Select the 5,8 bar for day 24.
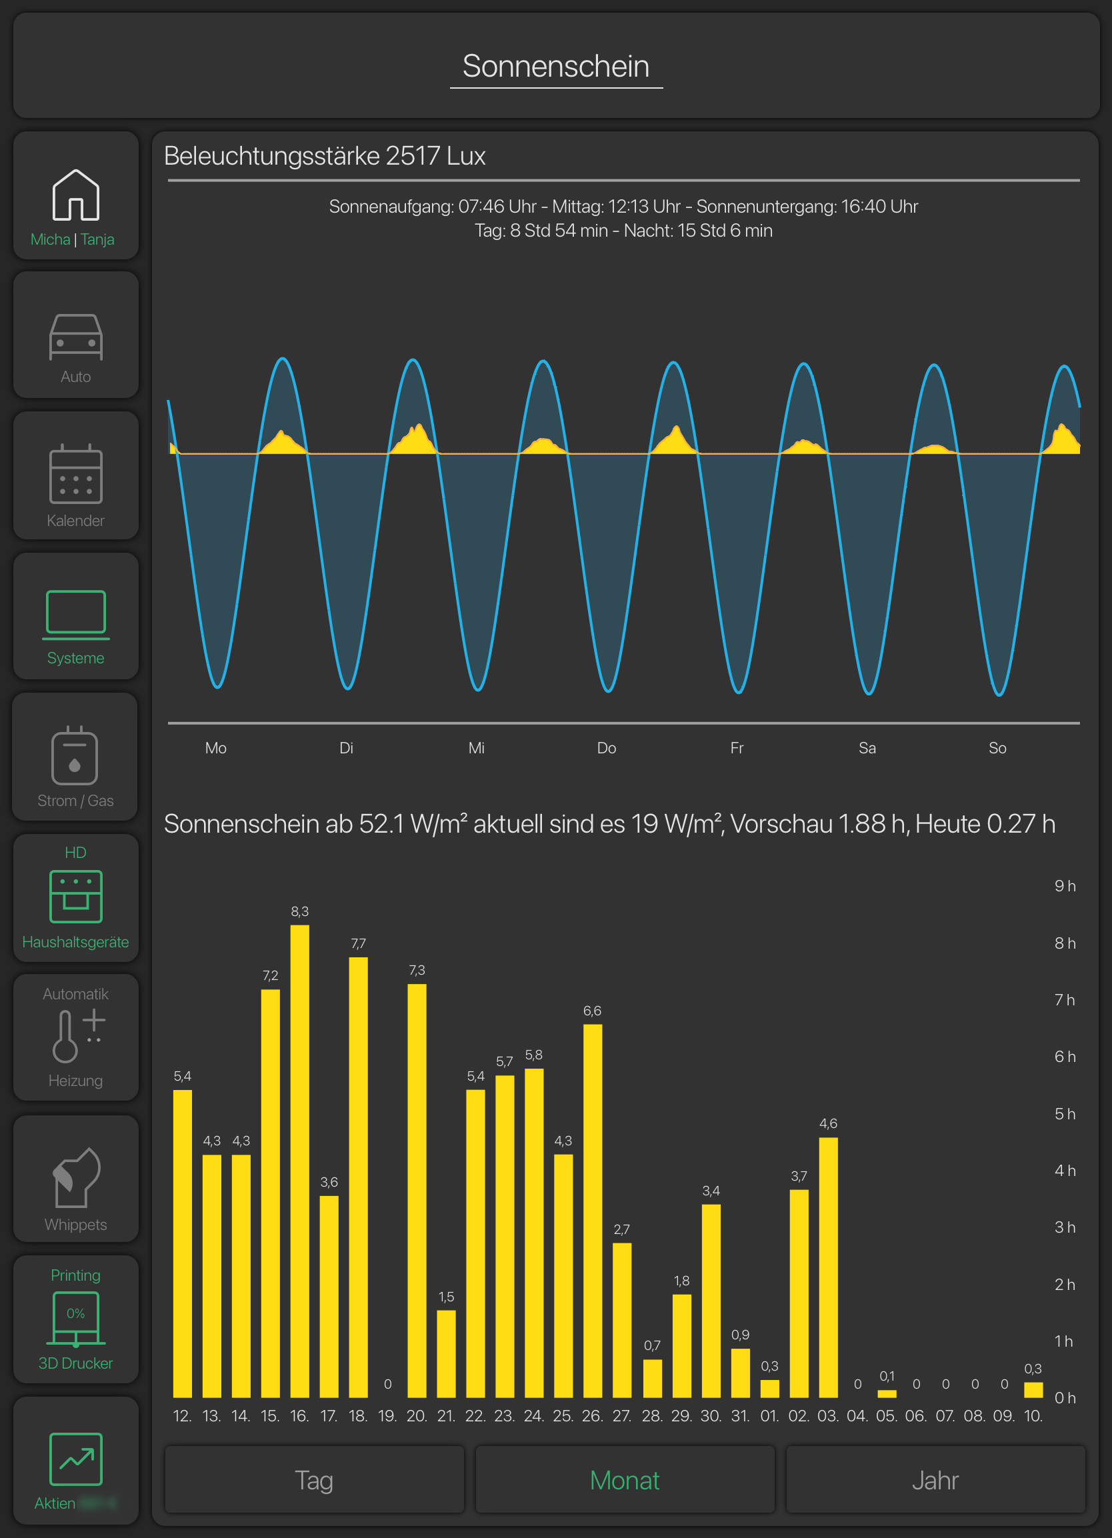 coord(534,1233)
